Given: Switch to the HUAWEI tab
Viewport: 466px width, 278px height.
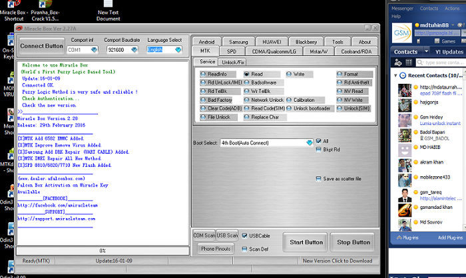Looking at the screenshot, I should (272, 42).
